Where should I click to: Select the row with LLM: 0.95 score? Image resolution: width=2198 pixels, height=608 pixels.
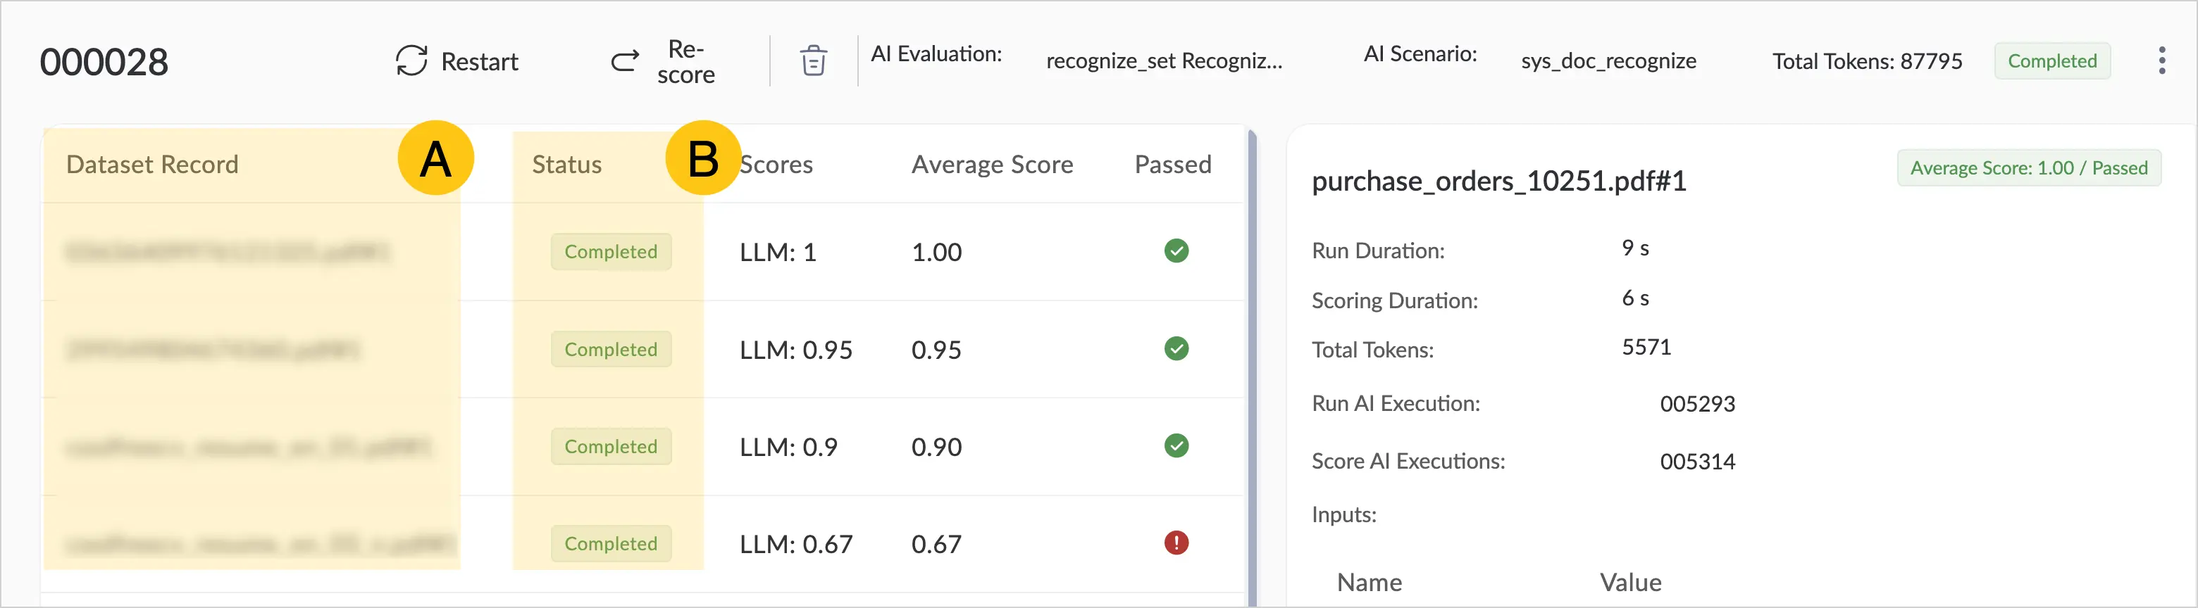(642, 350)
